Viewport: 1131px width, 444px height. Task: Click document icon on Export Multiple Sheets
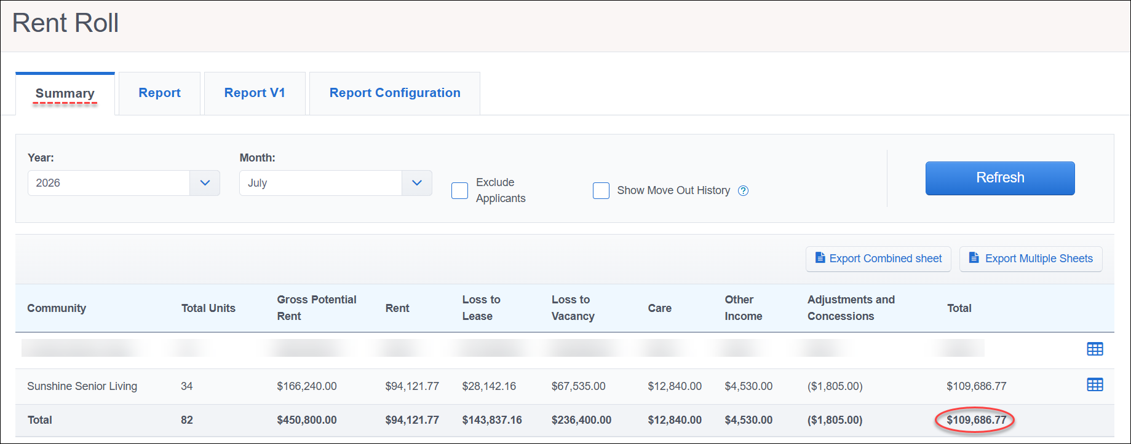[x=974, y=258]
